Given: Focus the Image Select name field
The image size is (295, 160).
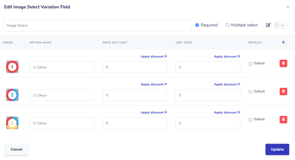Looking at the screenshot, I should click(97, 26).
